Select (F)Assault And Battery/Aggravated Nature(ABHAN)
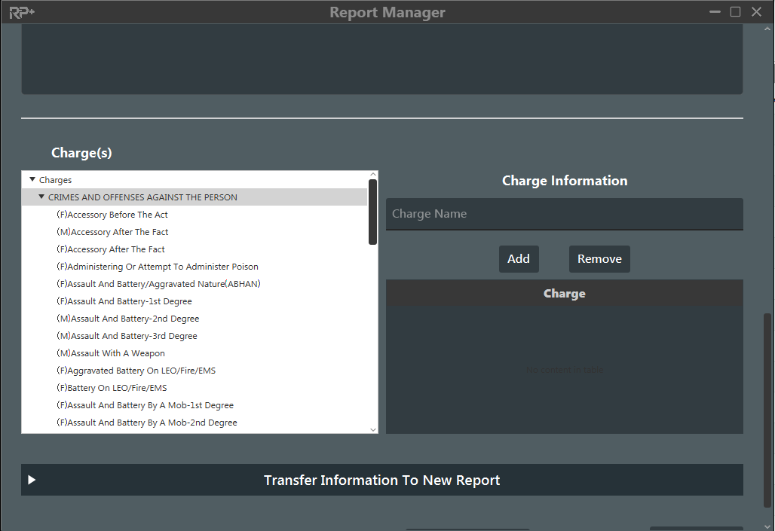Screen dimensions: 775x531 158,284
